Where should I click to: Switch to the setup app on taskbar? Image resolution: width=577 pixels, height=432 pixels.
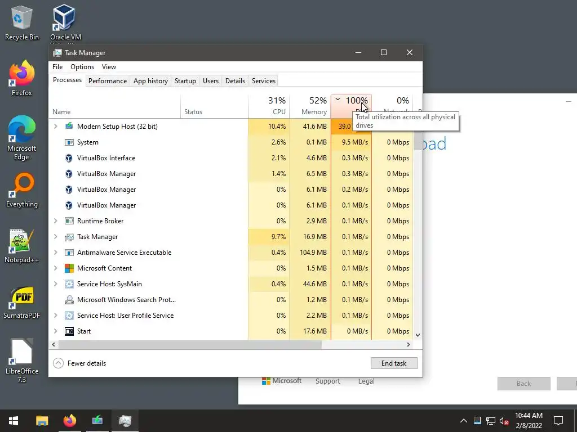(x=97, y=421)
